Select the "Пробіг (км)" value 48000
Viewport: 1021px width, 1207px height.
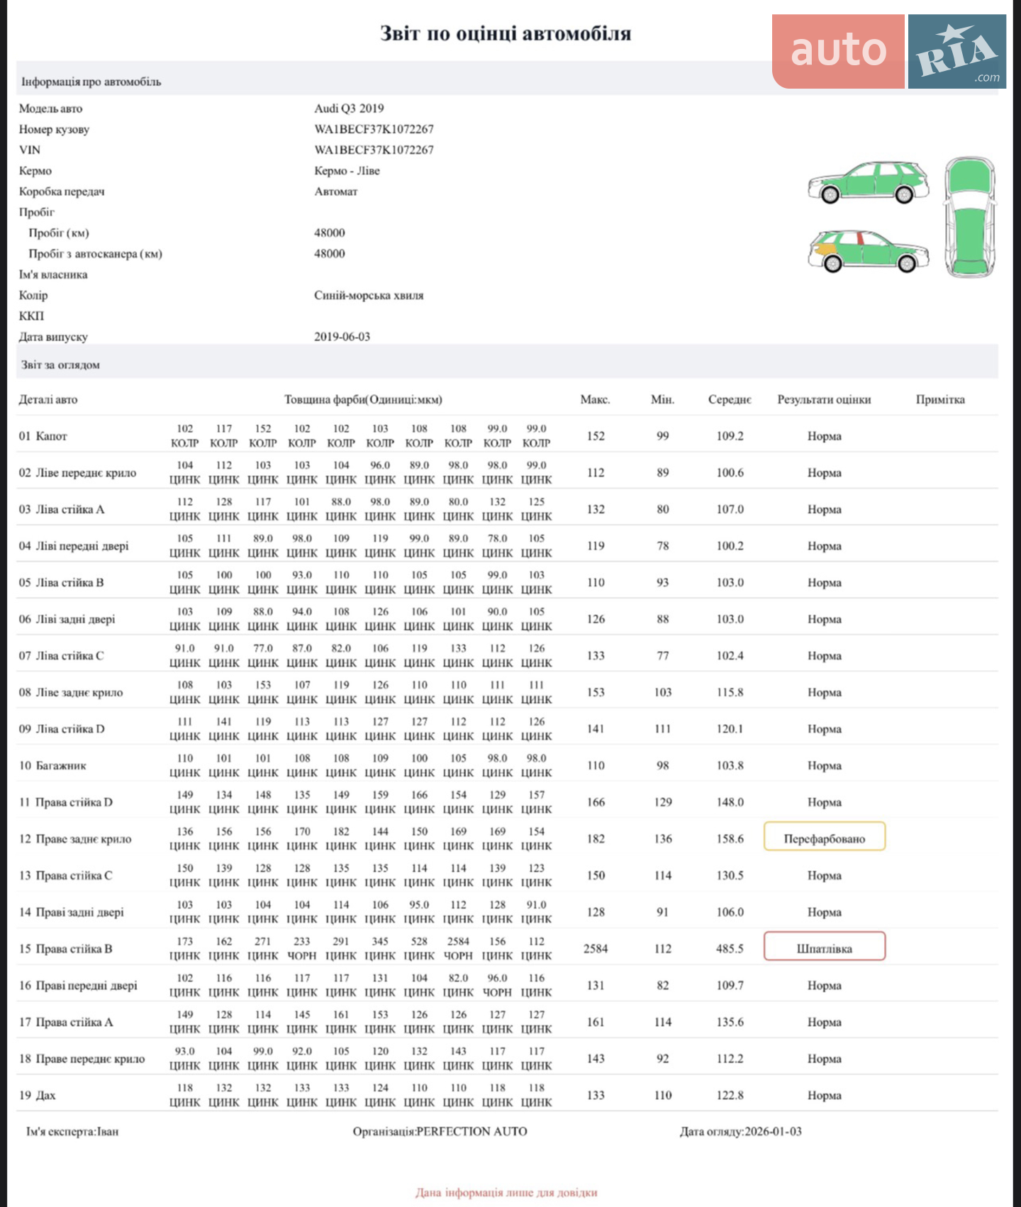tap(330, 233)
